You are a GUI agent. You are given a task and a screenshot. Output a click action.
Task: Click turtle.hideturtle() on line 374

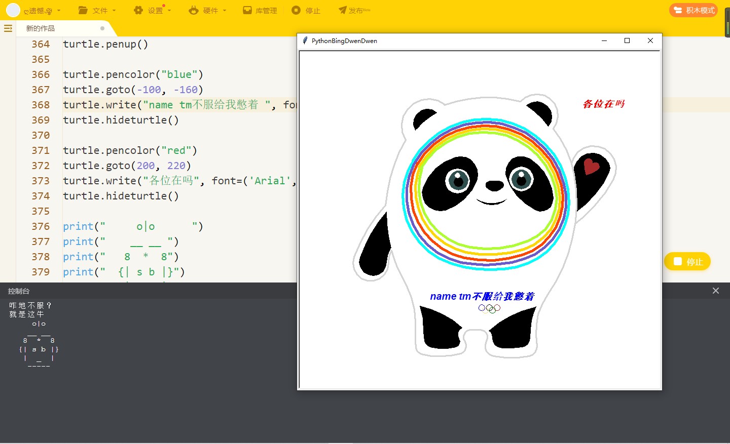121,196
